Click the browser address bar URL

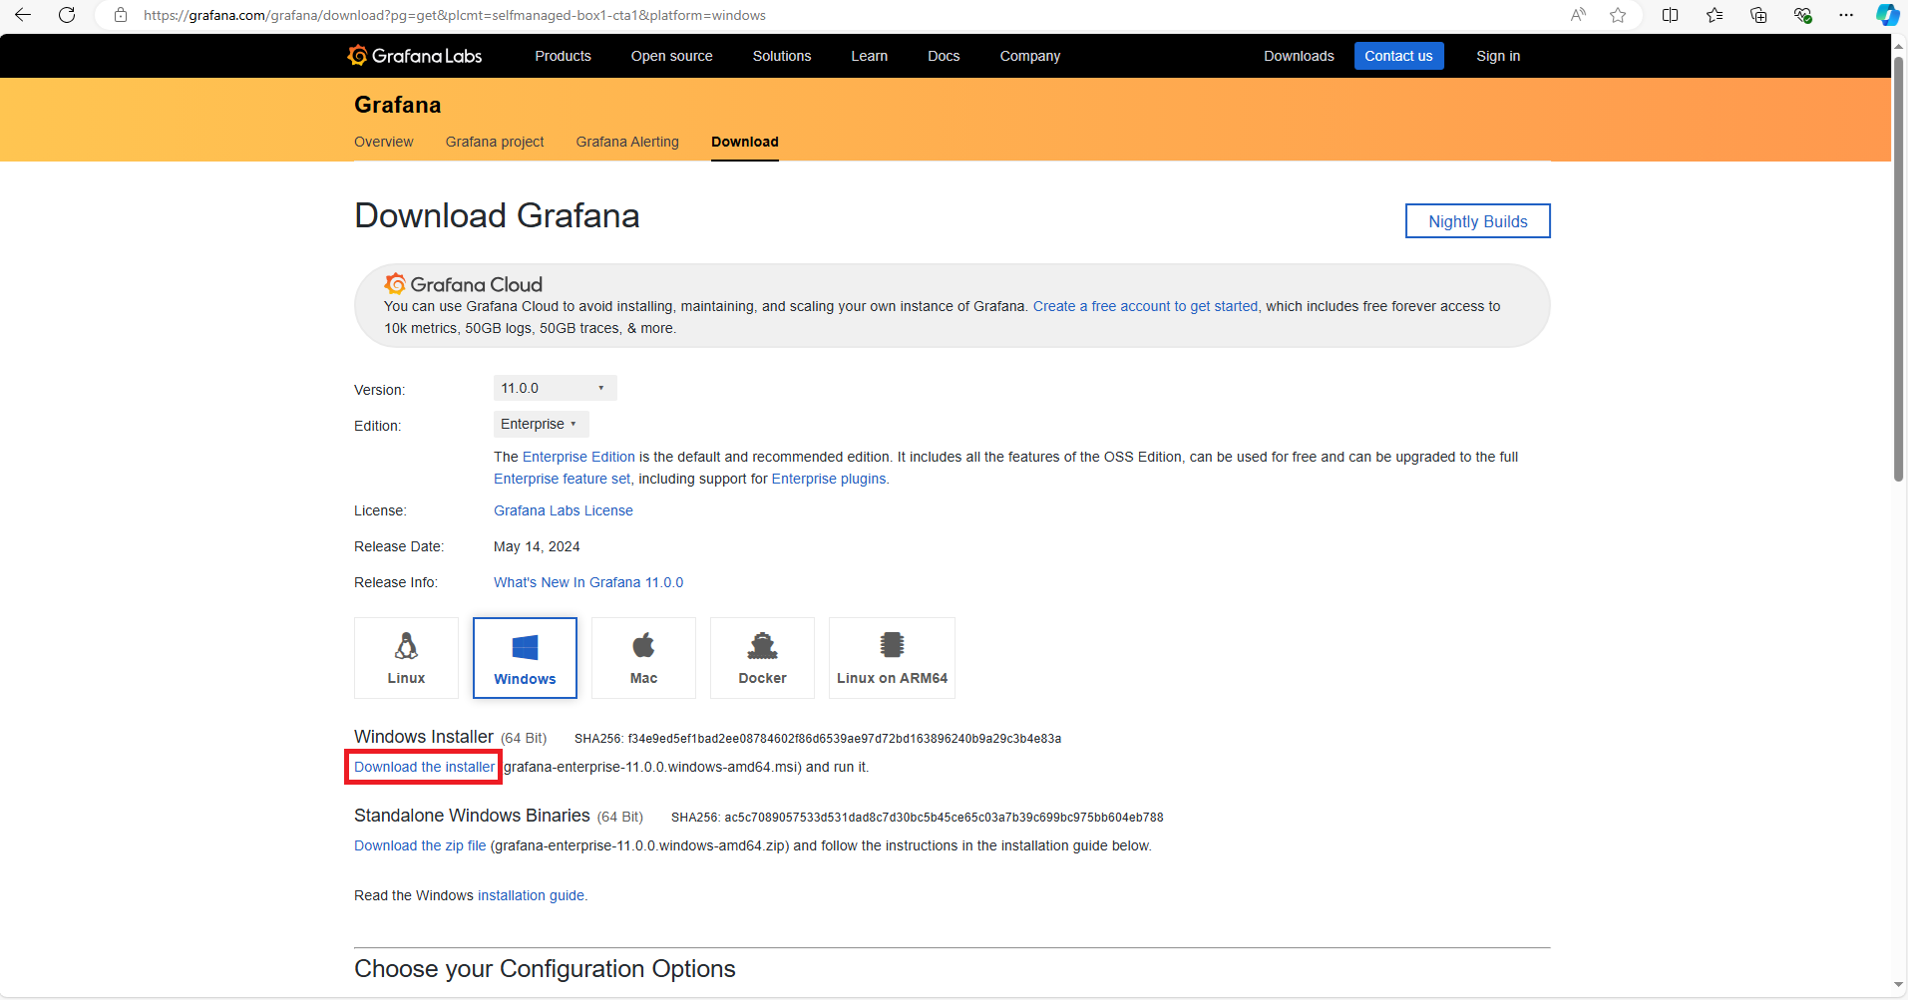pos(455,15)
